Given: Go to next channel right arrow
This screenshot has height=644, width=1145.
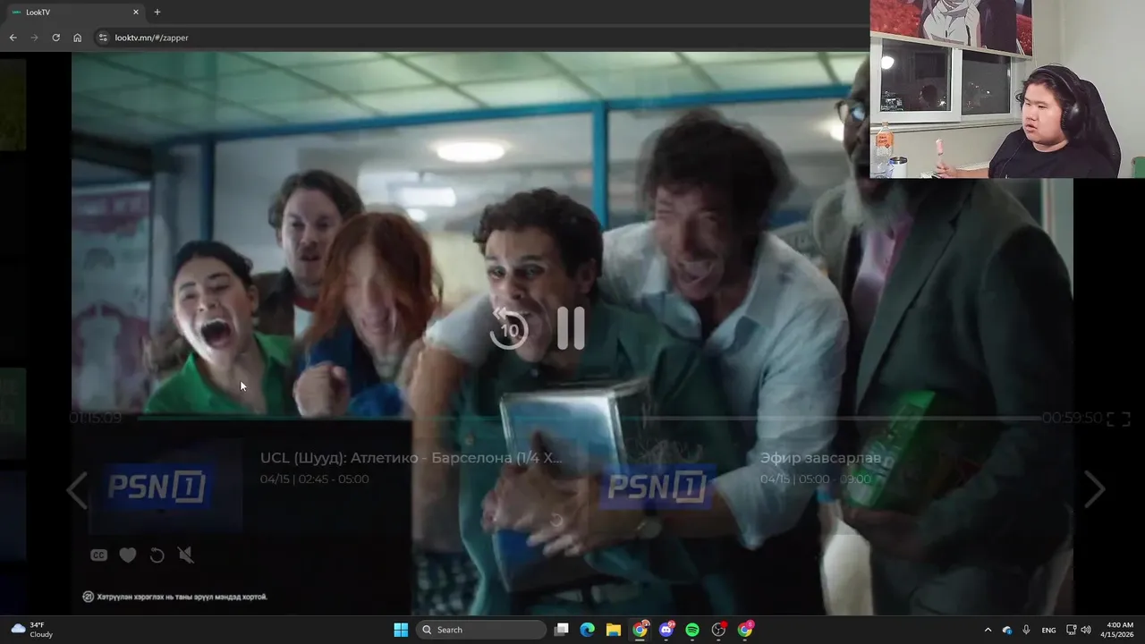Looking at the screenshot, I should [1094, 489].
